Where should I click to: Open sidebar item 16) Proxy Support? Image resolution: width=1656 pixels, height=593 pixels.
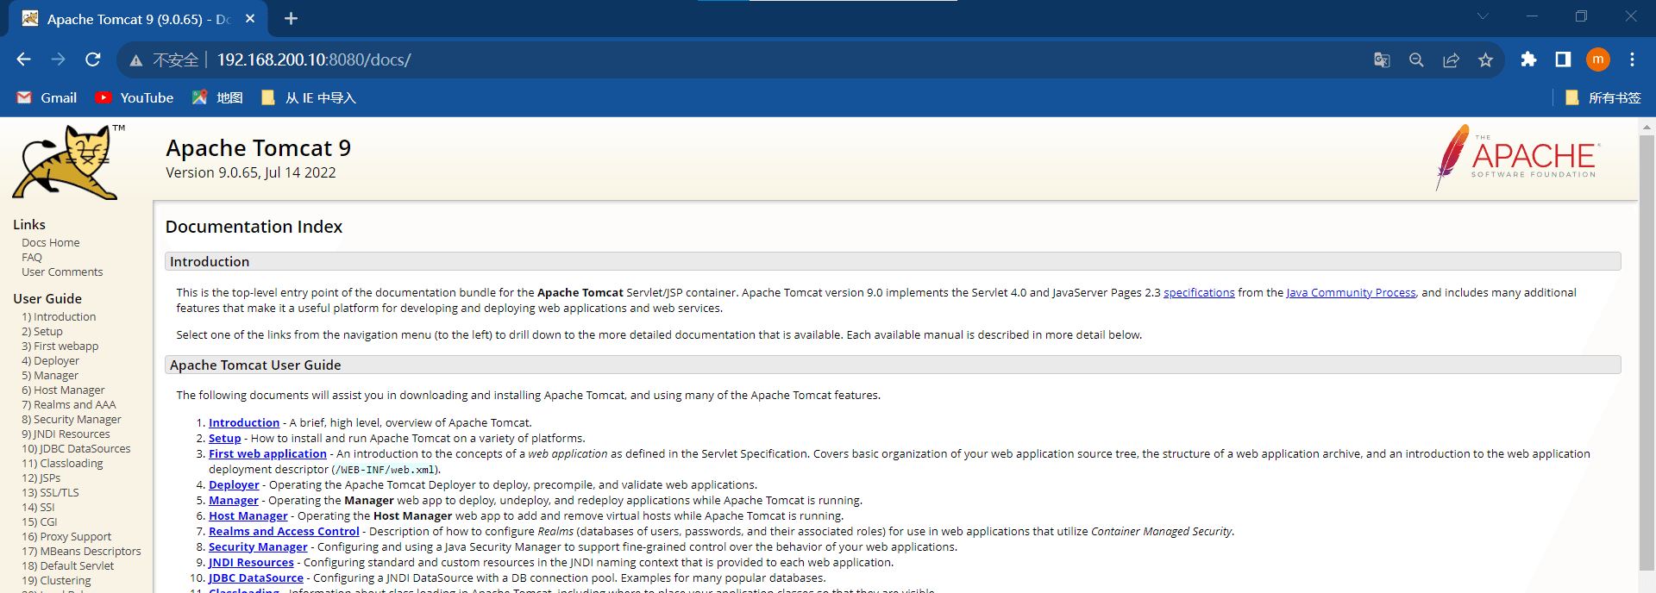[66, 537]
